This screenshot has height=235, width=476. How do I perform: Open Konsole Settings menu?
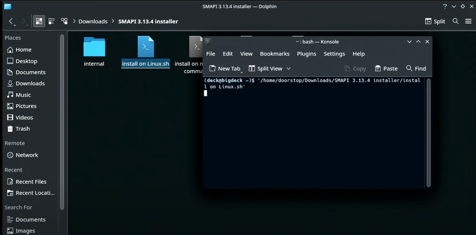[334, 54]
